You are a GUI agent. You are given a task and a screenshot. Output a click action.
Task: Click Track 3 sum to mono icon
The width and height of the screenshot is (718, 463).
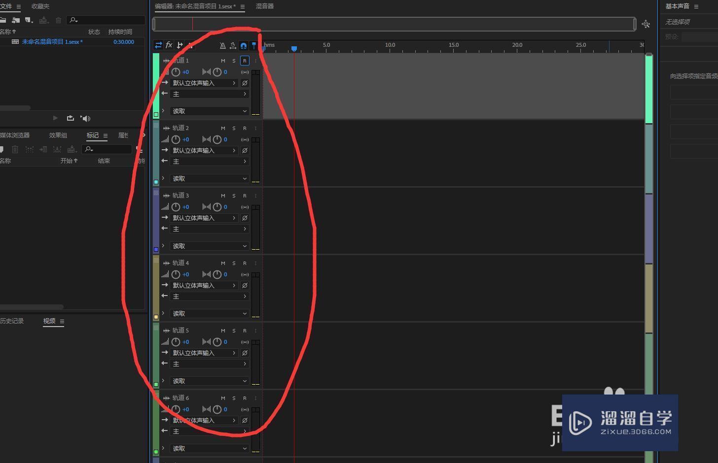pyautogui.click(x=245, y=207)
